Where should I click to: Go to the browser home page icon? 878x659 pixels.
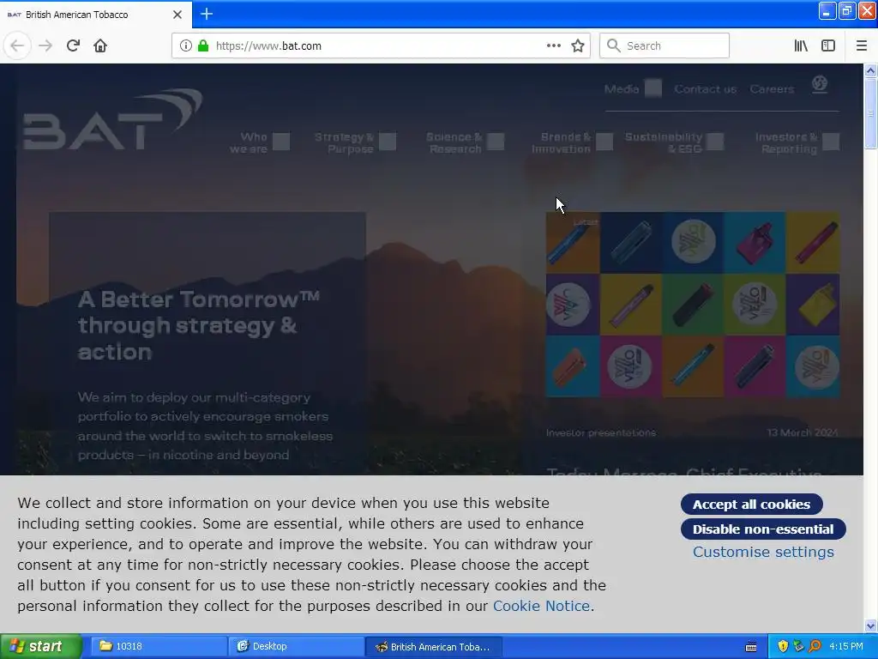coord(100,46)
